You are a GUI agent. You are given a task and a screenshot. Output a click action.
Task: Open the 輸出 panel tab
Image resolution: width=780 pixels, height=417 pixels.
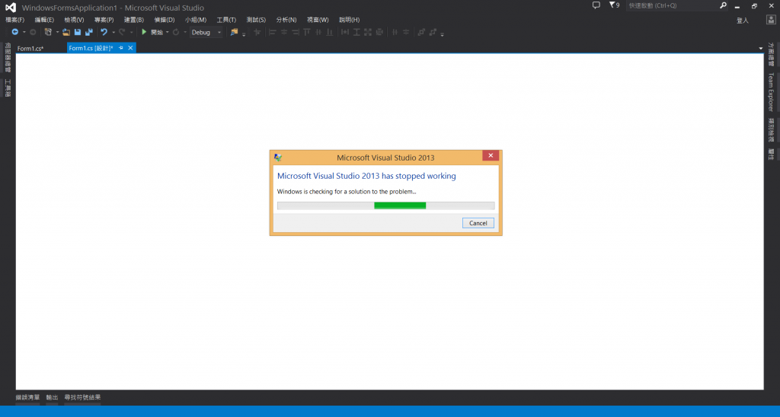click(x=53, y=397)
